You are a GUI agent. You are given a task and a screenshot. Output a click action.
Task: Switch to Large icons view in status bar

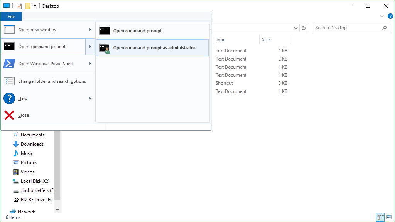pyautogui.click(x=389, y=217)
